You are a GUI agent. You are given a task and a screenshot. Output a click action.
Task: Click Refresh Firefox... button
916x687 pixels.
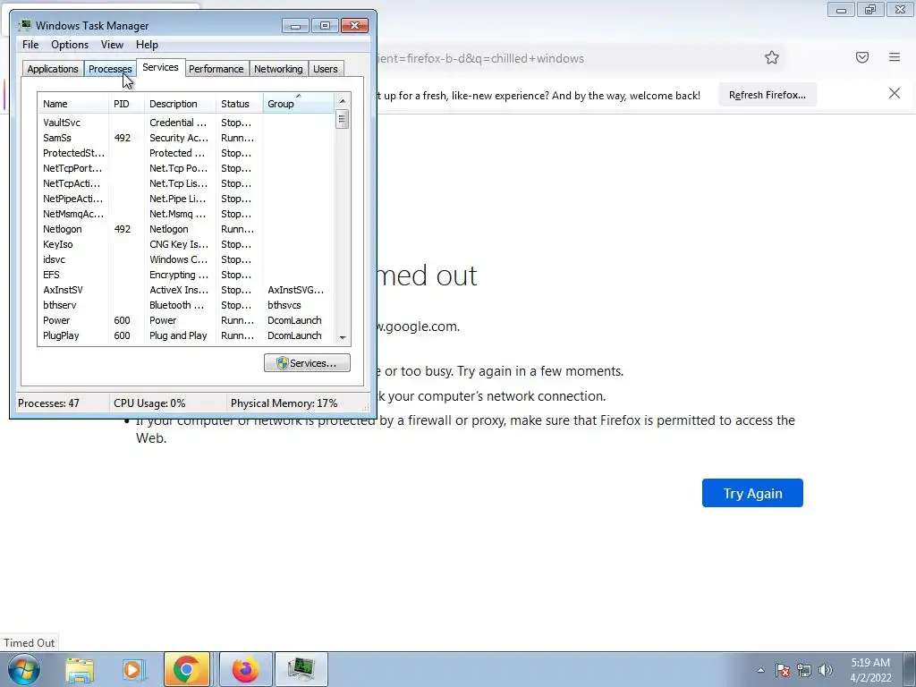(x=767, y=95)
